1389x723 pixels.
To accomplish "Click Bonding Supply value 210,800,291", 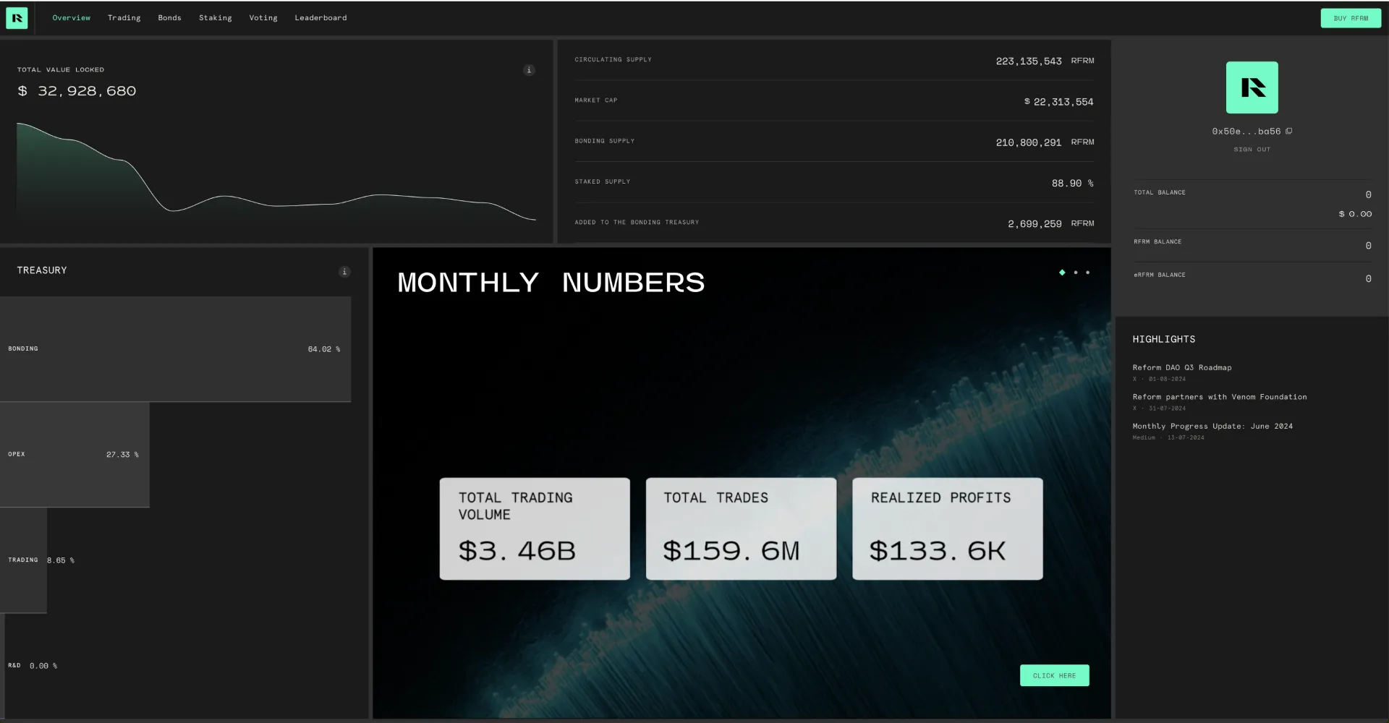I will 1029,142.
